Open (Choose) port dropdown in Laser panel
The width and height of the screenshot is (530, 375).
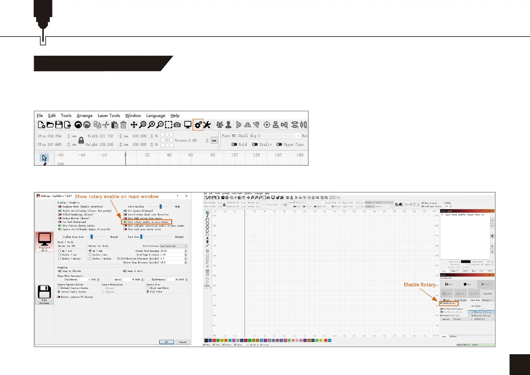[463, 319]
